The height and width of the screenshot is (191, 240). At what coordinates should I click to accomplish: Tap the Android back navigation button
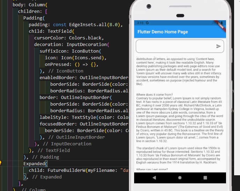154,177
